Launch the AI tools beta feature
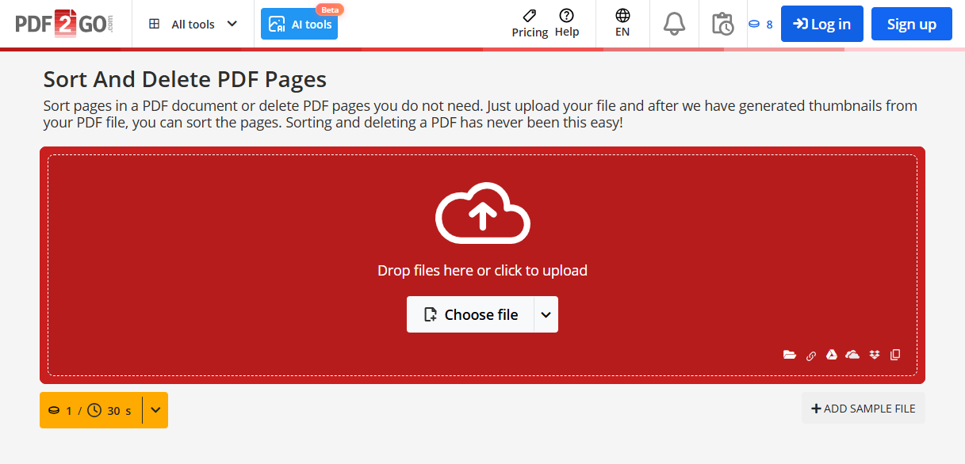This screenshot has height=464, width=965. 299,24
